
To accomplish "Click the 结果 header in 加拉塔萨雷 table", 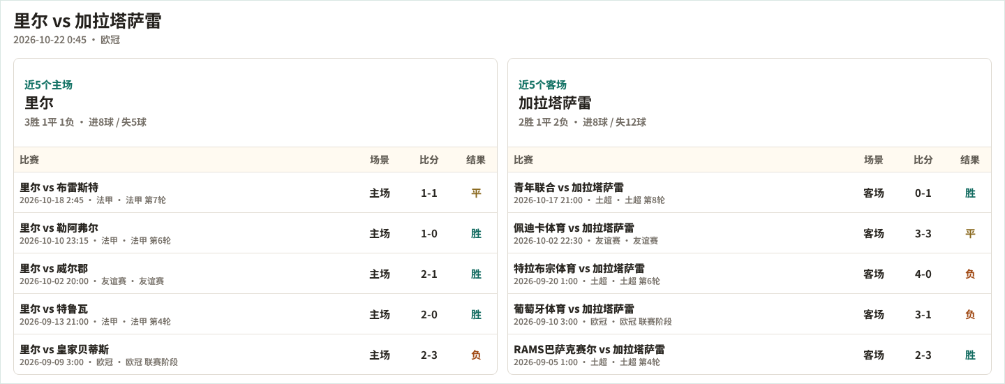I will tap(970, 160).
